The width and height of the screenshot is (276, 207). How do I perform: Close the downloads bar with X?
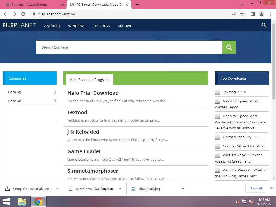(271, 188)
